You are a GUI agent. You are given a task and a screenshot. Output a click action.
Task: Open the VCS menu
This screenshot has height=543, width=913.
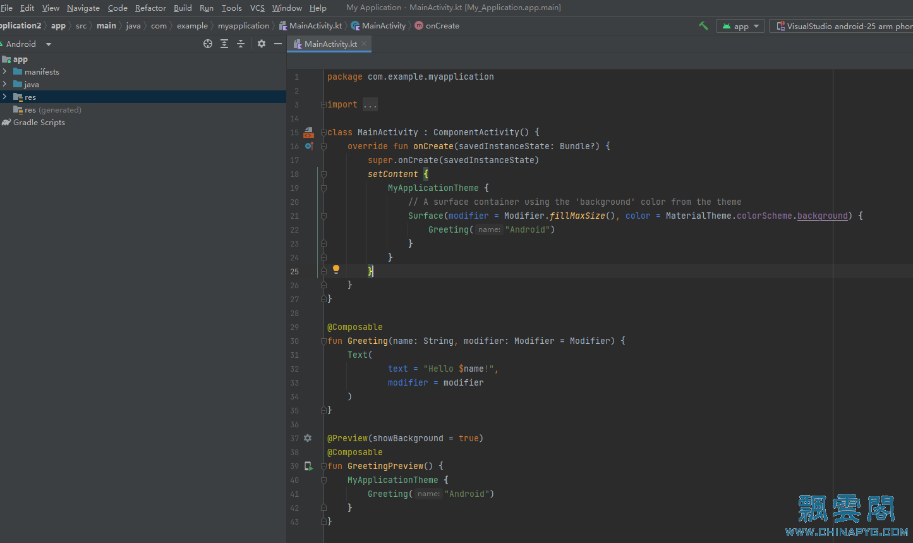coord(257,8)
